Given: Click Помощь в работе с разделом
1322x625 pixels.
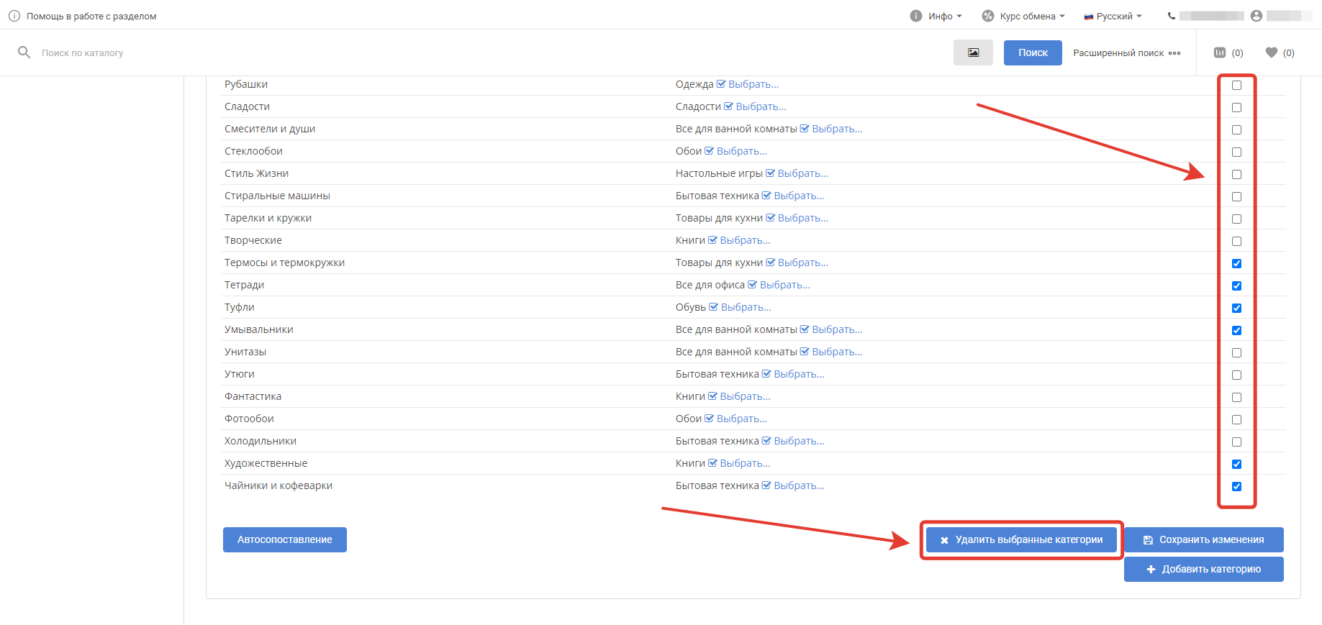Looking at the screenshot, I should [x=91, y=16].
